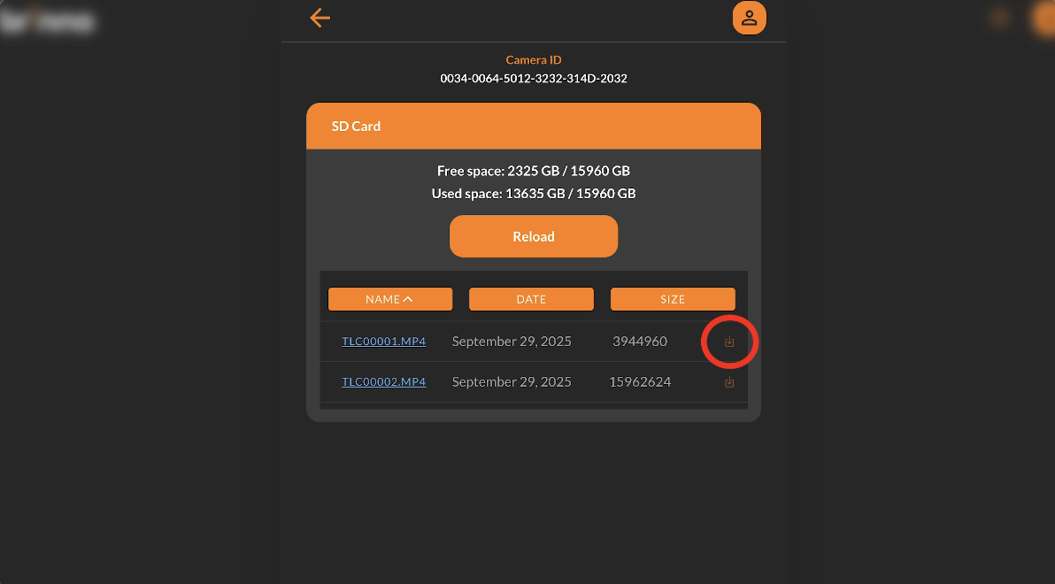Sort files by NAME column
Viewport: 1055px width, 584px height.
[x=390, y=299]
